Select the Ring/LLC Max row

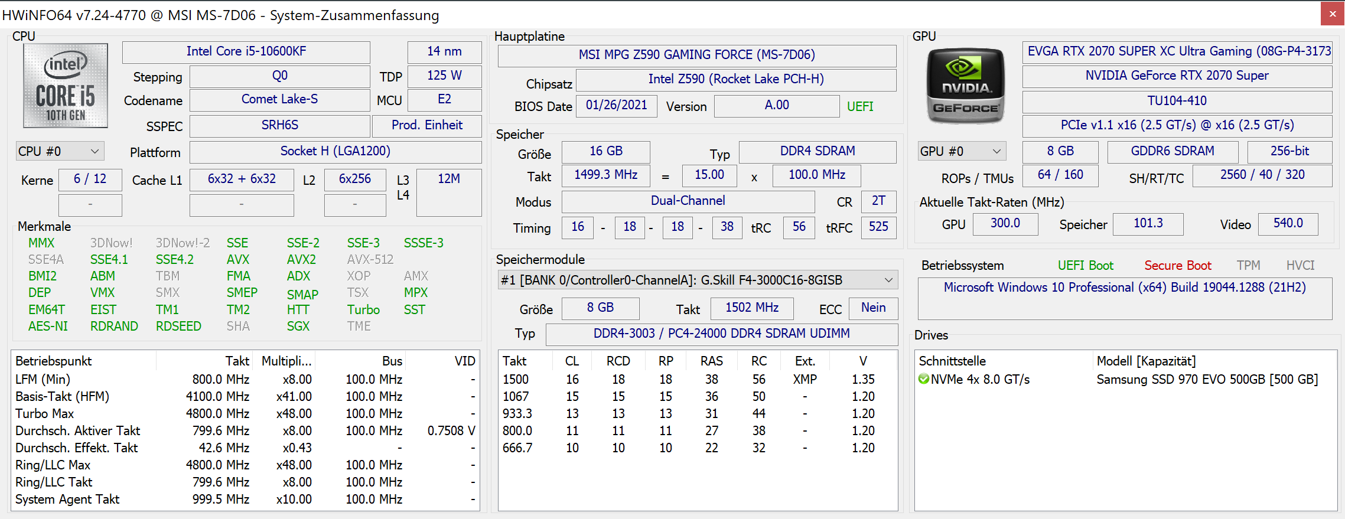pos(245,465)
